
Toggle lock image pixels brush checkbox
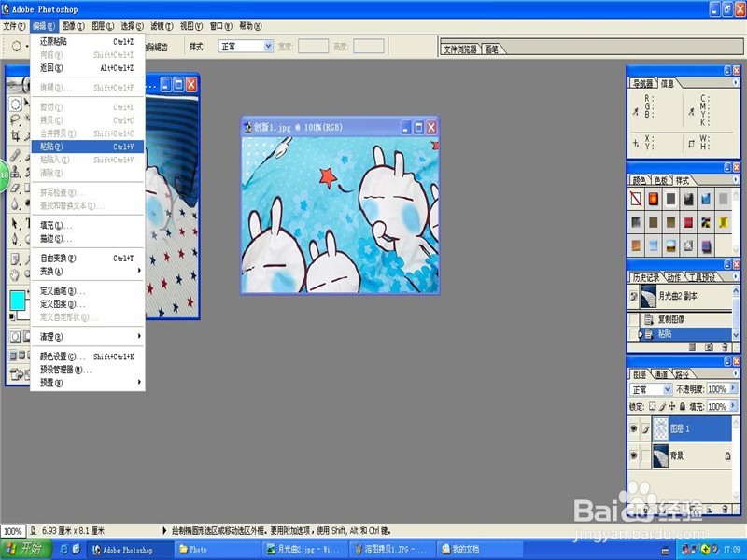coord(662,406)
